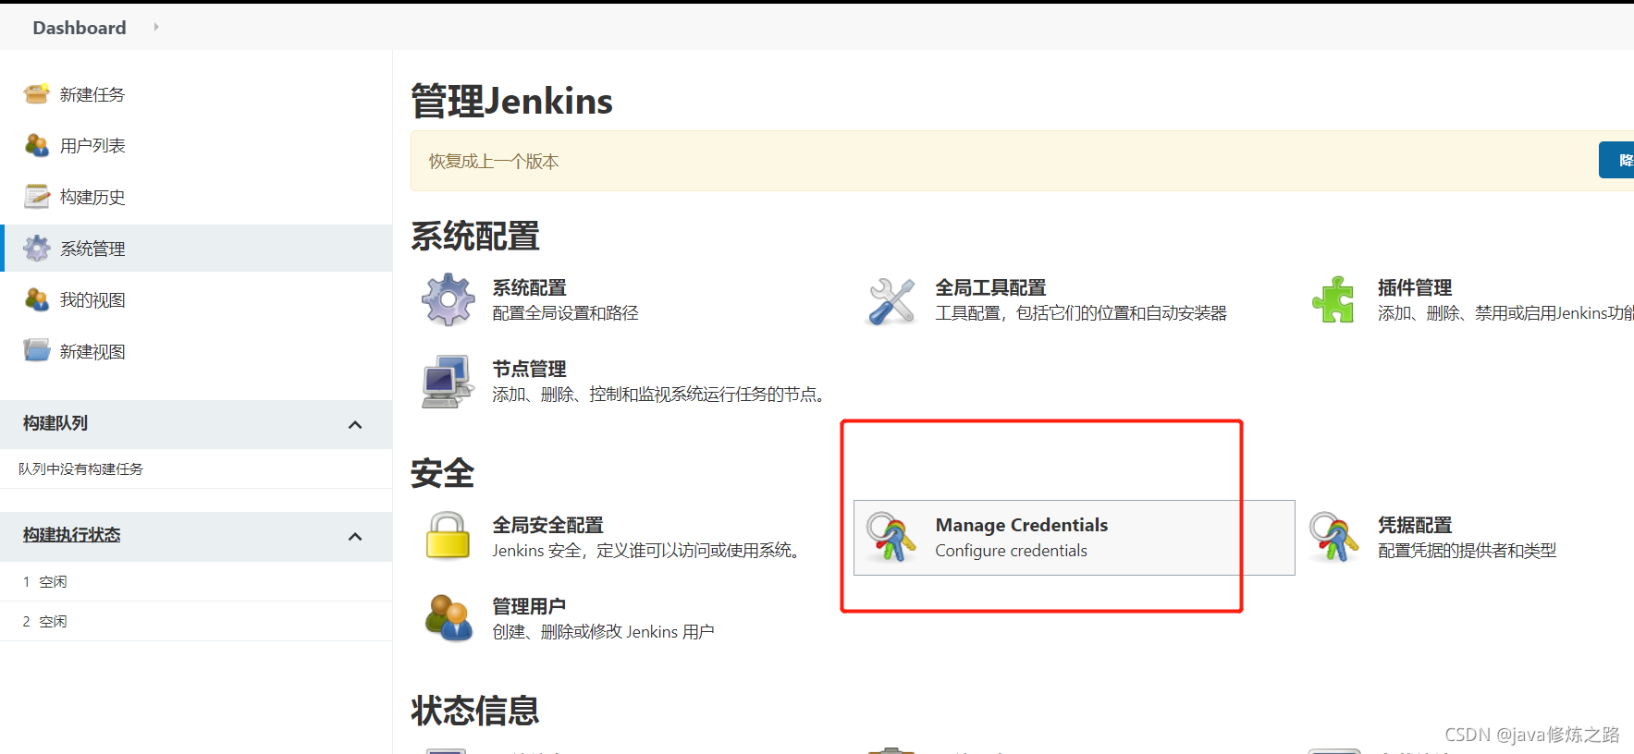Screen dimensions: 1634x754
Task: Open the 插件管理 entry
Action: 1415,287
